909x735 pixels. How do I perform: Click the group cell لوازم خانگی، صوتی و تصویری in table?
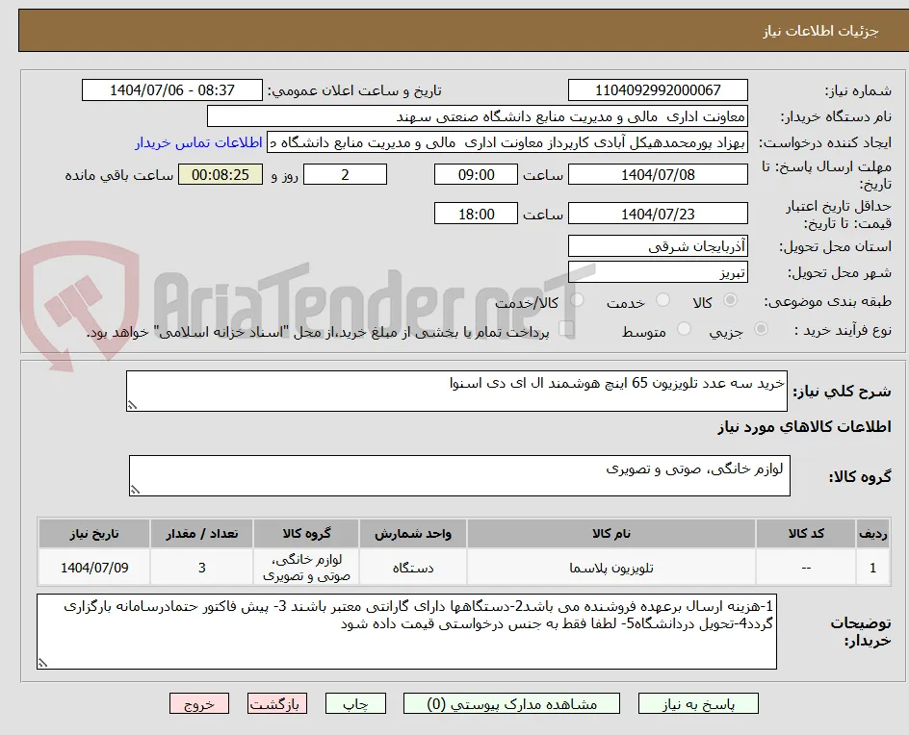coord(306,568)
